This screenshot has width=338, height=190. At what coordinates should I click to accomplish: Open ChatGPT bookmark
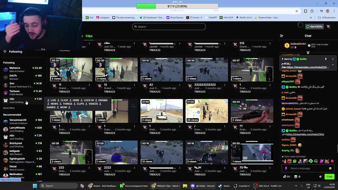[210, 18]
